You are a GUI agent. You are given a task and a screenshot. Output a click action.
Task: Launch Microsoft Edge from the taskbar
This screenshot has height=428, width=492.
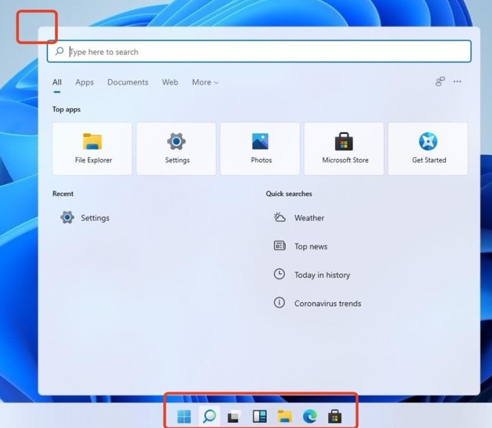pos(309,417)
